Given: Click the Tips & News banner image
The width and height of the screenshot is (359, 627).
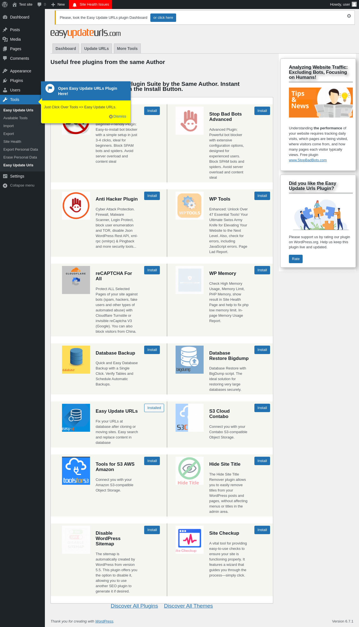Looking at the screenshot, I should 321,102.
